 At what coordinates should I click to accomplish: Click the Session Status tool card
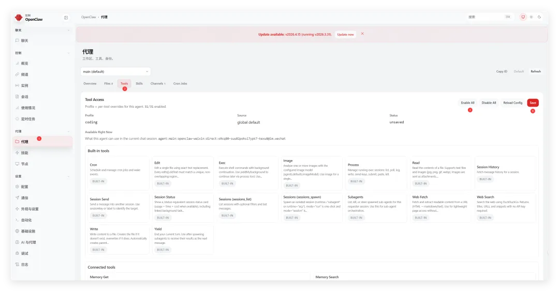point(183,207)
